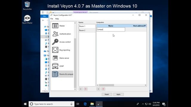Click the People icon in taskbar
The image size is (191, 107).
138,104
